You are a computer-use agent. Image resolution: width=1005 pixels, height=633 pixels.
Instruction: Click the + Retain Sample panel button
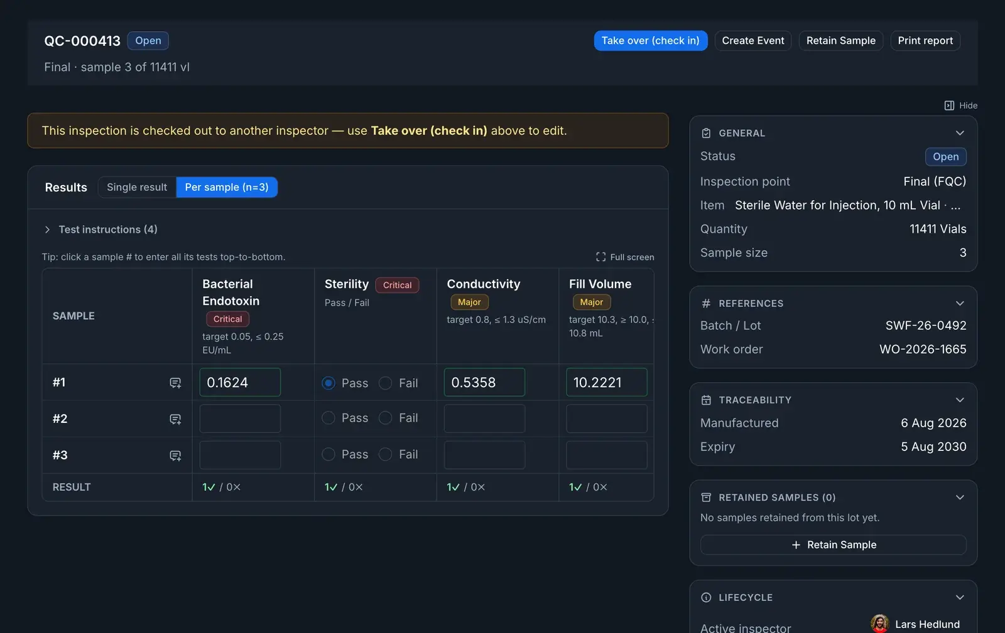click(x=833, y=545)
